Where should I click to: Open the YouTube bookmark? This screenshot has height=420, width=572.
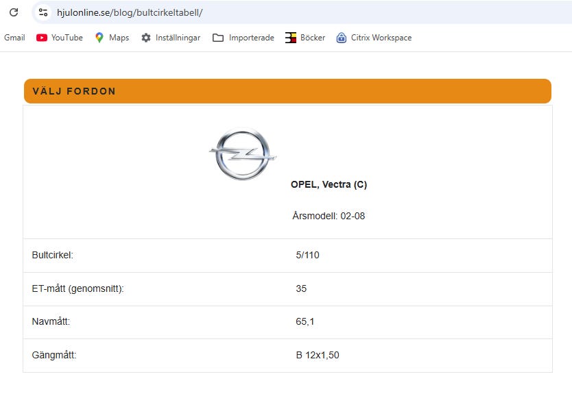point(59,38)
